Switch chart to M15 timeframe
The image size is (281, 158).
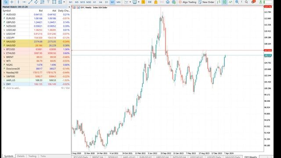point(83,2)
